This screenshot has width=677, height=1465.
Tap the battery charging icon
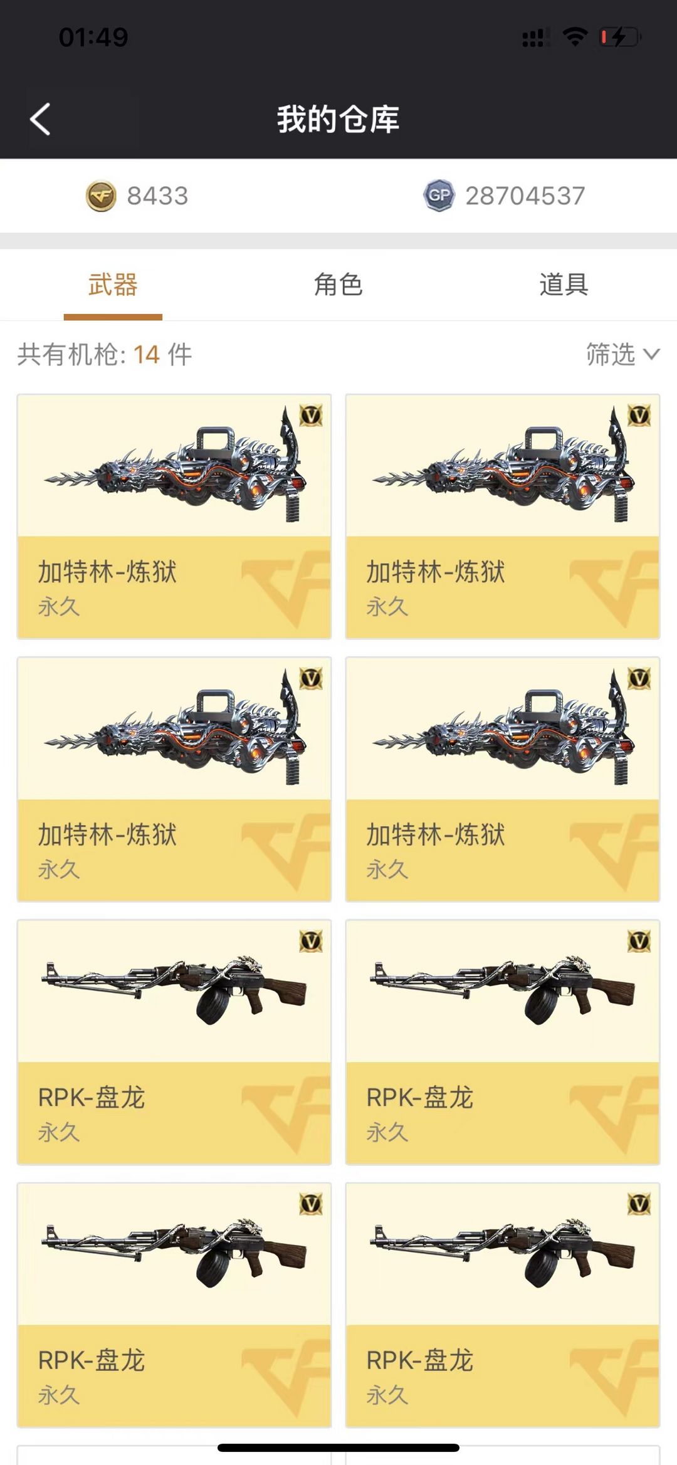click(x=619, y=37)
